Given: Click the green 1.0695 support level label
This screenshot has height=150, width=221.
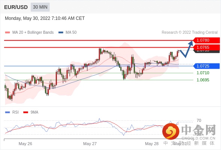Looking at the screenshot, I should coord(203,80).
